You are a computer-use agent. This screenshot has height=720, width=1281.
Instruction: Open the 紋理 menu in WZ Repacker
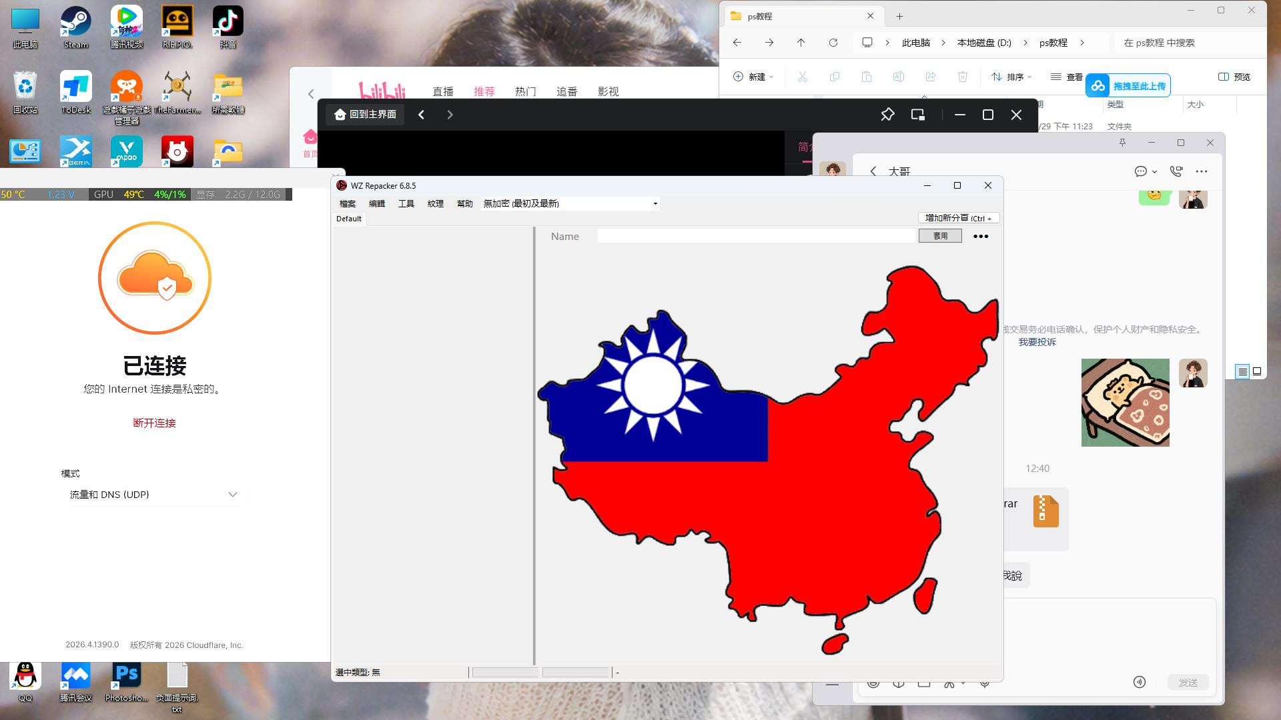(436, 203)
